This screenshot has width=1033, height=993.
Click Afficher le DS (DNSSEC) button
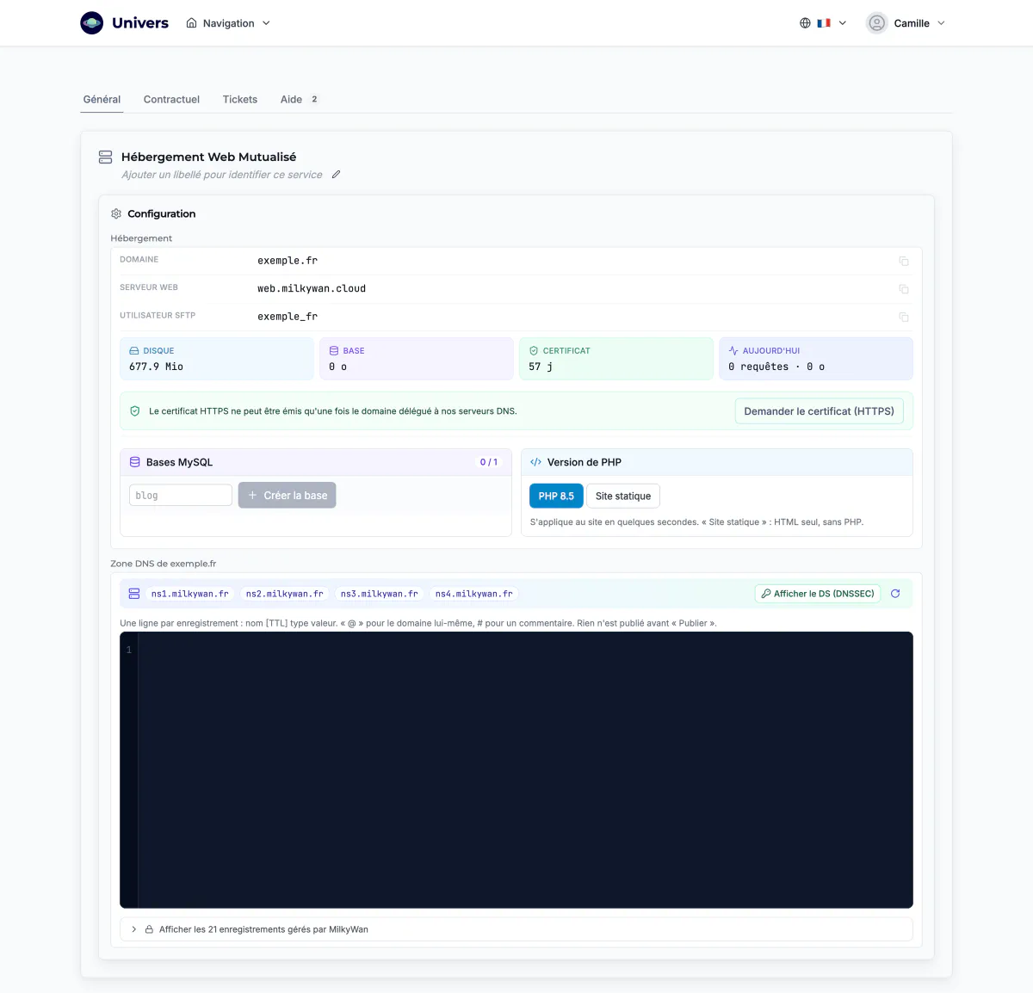click(x=818, y=594)
